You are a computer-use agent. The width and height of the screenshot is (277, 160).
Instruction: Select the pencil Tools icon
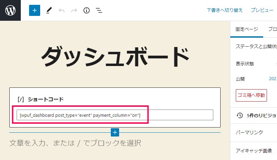(49, 10)
